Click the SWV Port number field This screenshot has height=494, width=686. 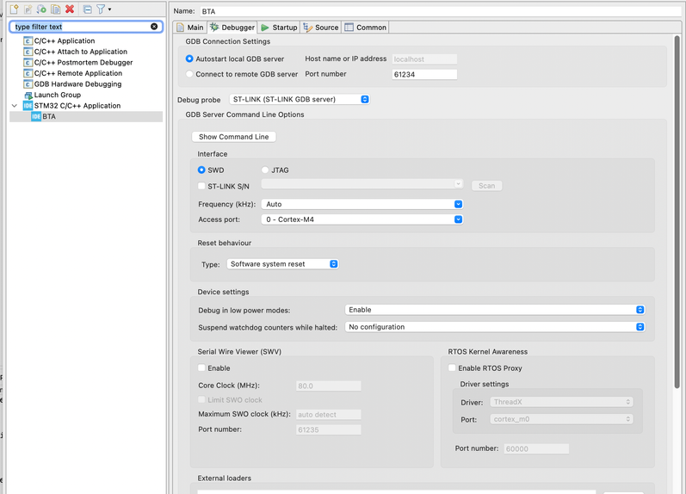329,429
